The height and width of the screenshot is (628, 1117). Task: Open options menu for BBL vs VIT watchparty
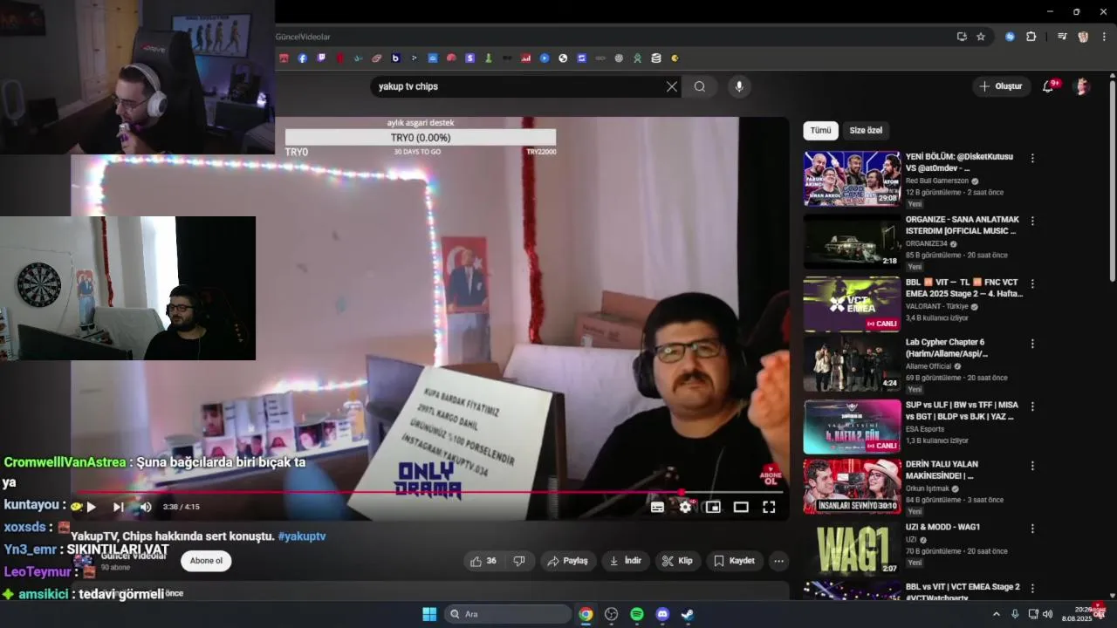1032,589
